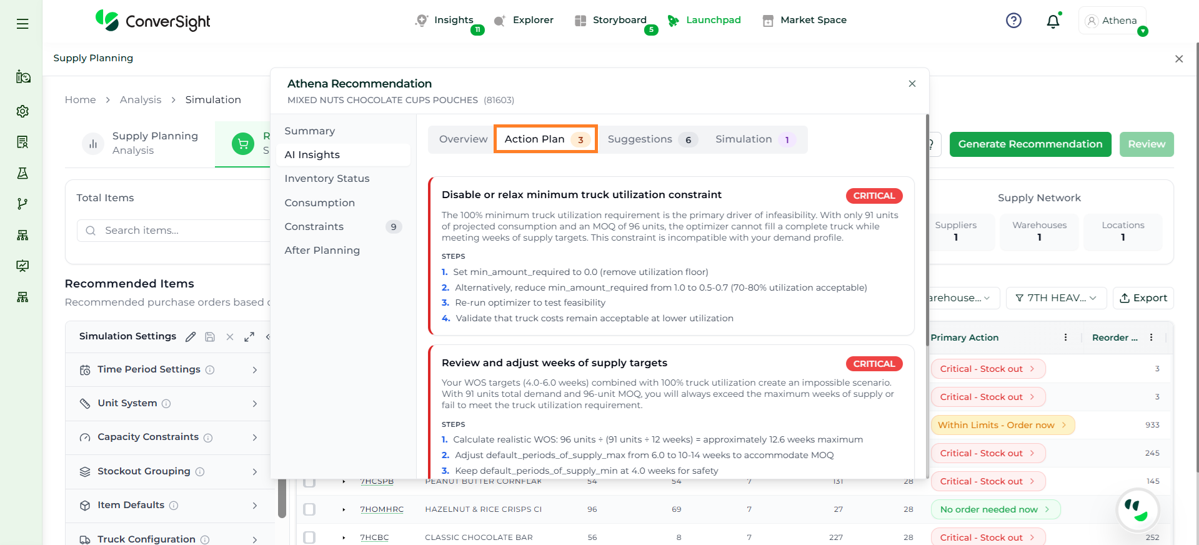The image size is (1199, 545).
Task: Tick the checkbox for the 7HOMHRC row
Action: (309, 509)
